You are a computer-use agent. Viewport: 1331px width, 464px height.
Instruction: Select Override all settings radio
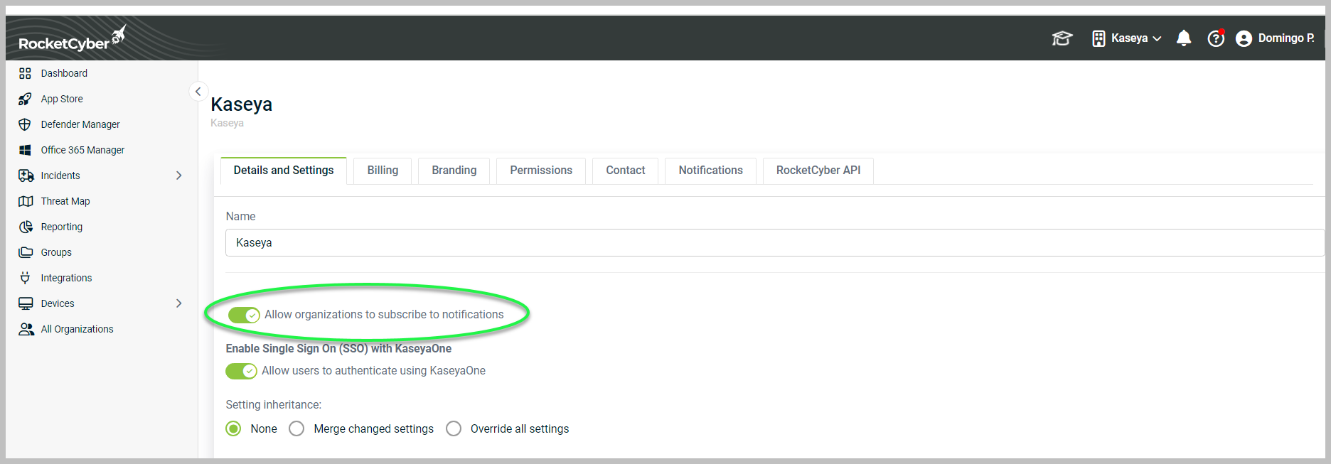454,428
